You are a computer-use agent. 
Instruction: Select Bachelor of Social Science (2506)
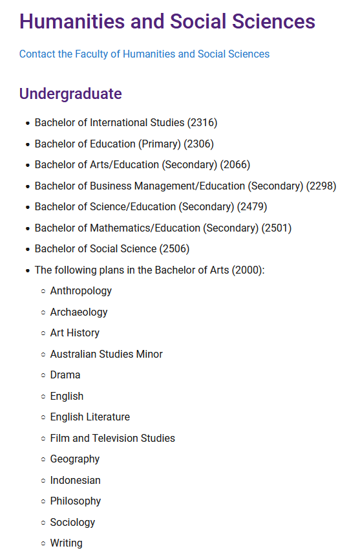(112, 249)
